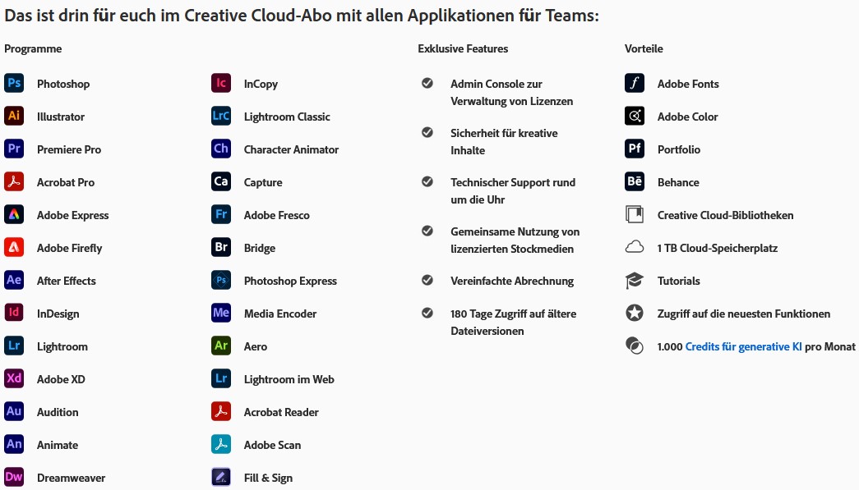
Task: Click the checkmark beside Technischer Support
Action: pyautogui.click(x=427, y=181)
